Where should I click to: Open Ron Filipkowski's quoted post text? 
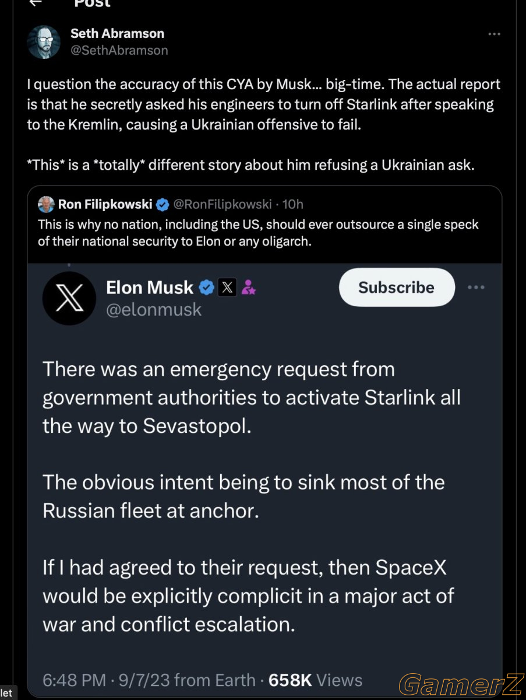click(258, 233)
